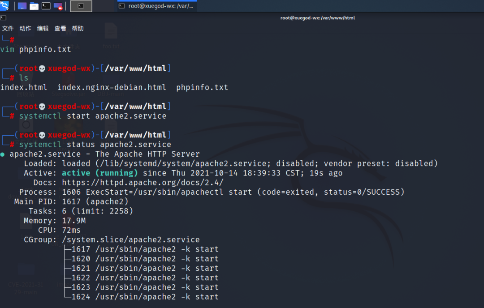Click 'index.html' in ls output
The height and width of the screenshot is (308, 484).
coord(24,88)
